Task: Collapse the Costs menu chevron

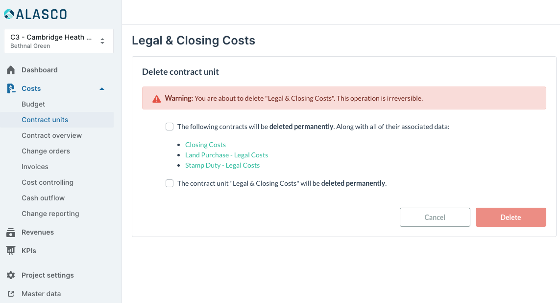Action: point(102,88)
